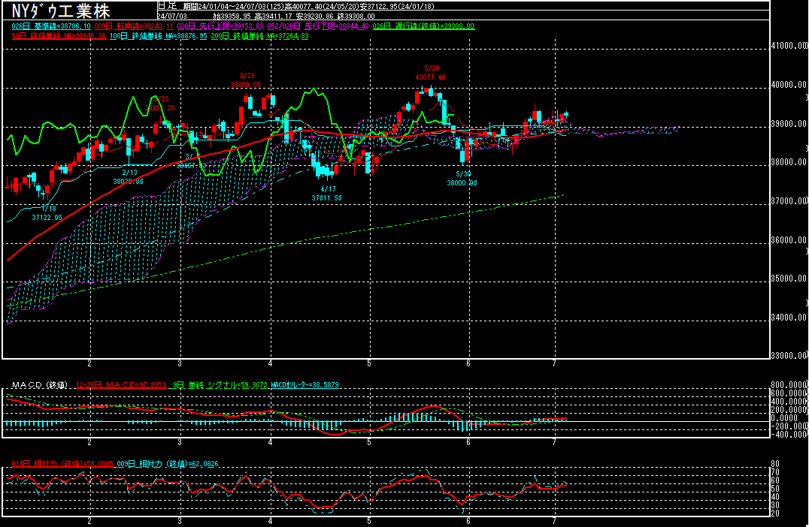809x527 pixels.
Task: Click month 5 on the main chart axis
Action: [x=369, y=363]
